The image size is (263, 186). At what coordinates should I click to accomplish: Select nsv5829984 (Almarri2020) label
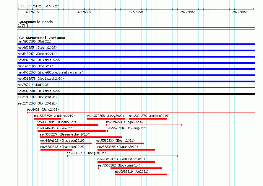coord(39,91)
